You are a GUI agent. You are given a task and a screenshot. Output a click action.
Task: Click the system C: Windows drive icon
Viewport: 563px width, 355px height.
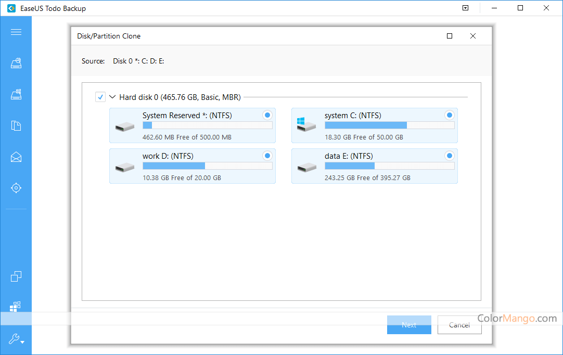(306, 125)
